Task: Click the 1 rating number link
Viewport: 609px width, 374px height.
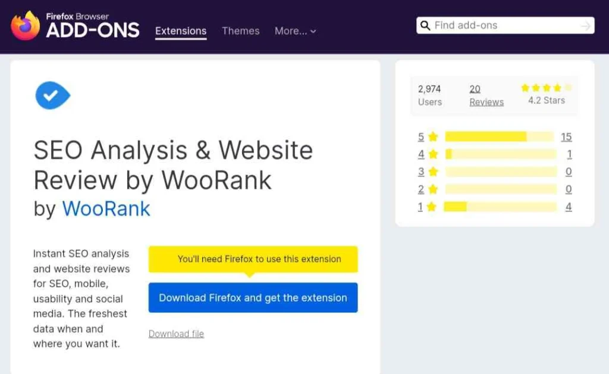Action: pyautogui.click(x=420, y=207)
